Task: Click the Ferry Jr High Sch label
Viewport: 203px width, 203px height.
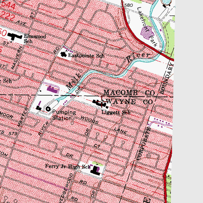Action: tap(68, 167)
